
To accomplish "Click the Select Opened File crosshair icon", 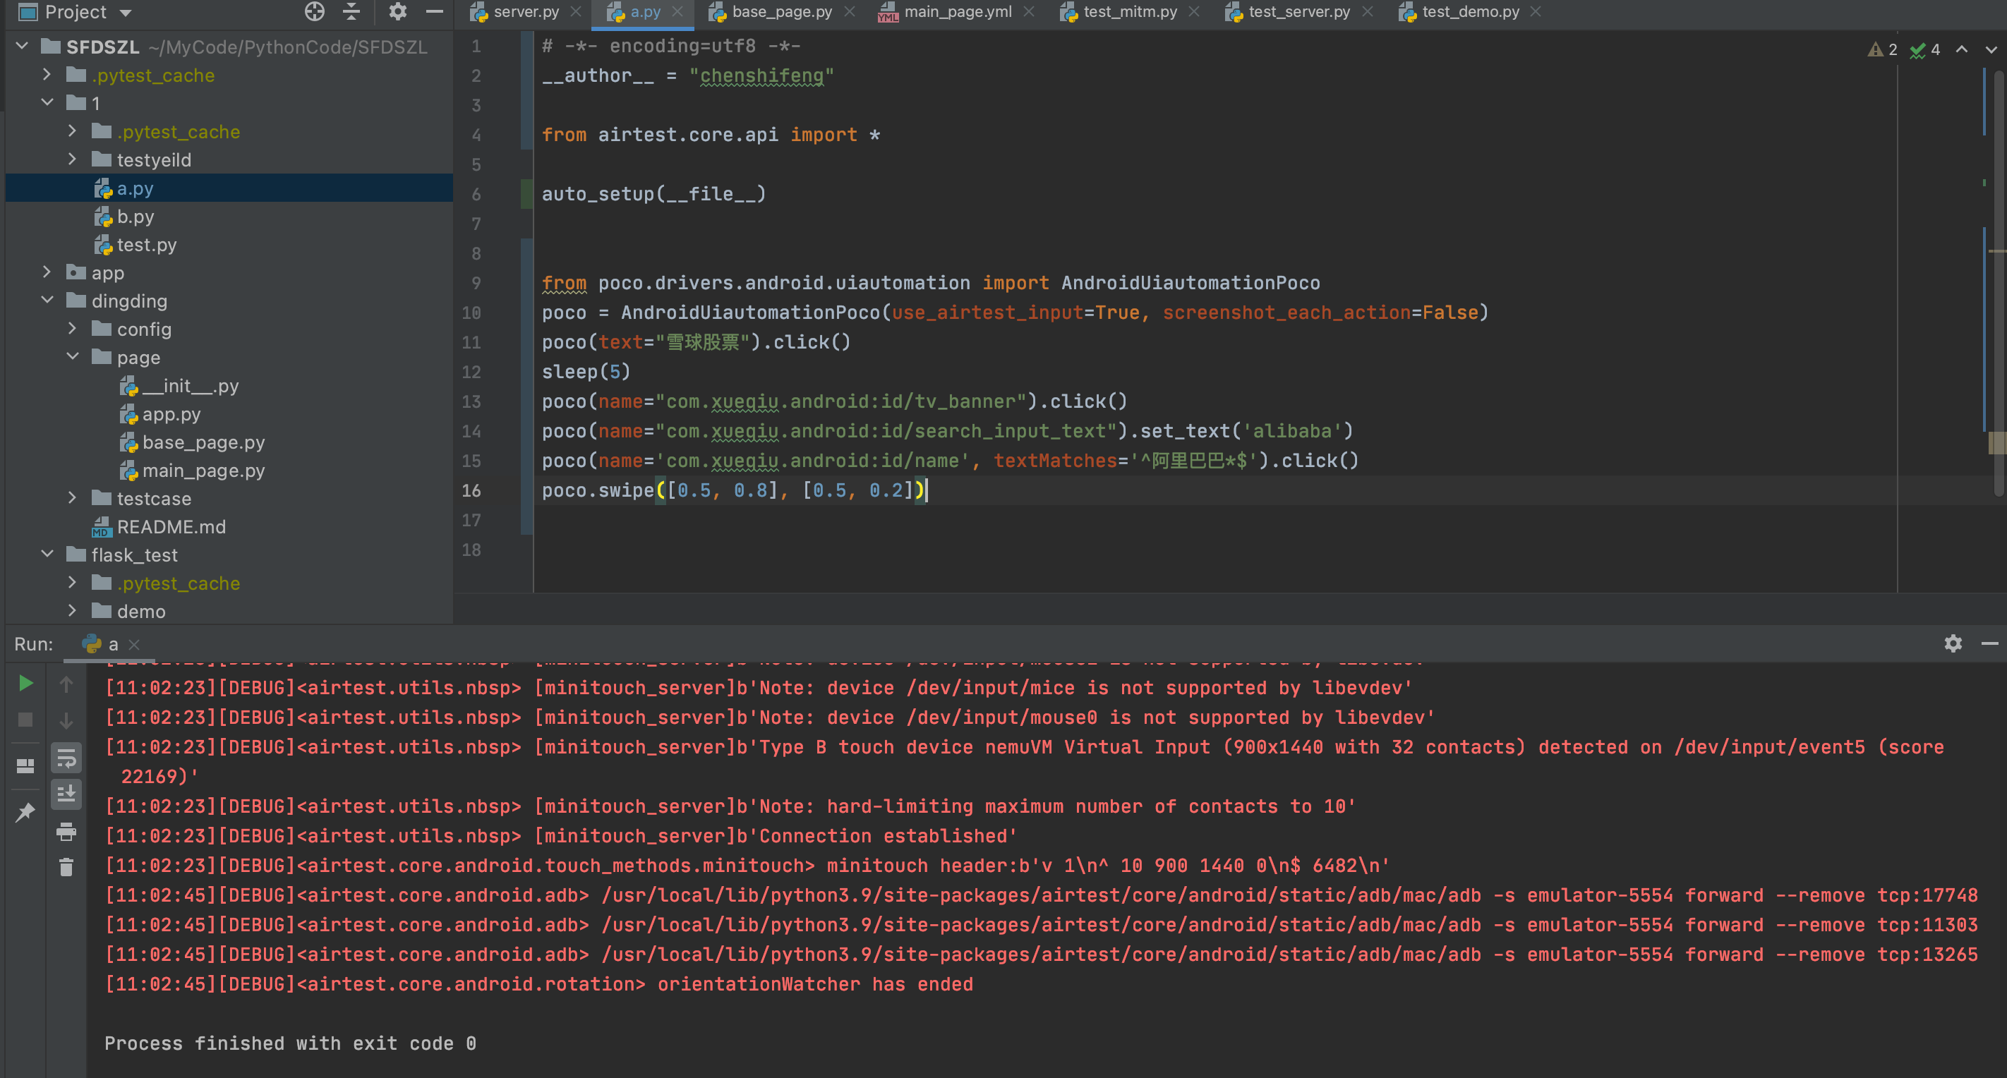I will pos(314,12).
